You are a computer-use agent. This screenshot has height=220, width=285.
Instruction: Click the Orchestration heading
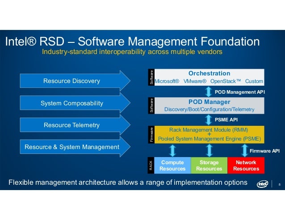coord(209,73)
